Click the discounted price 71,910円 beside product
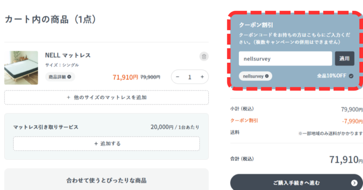The height and width of the screenshot is (190, 363). point(125,77)
